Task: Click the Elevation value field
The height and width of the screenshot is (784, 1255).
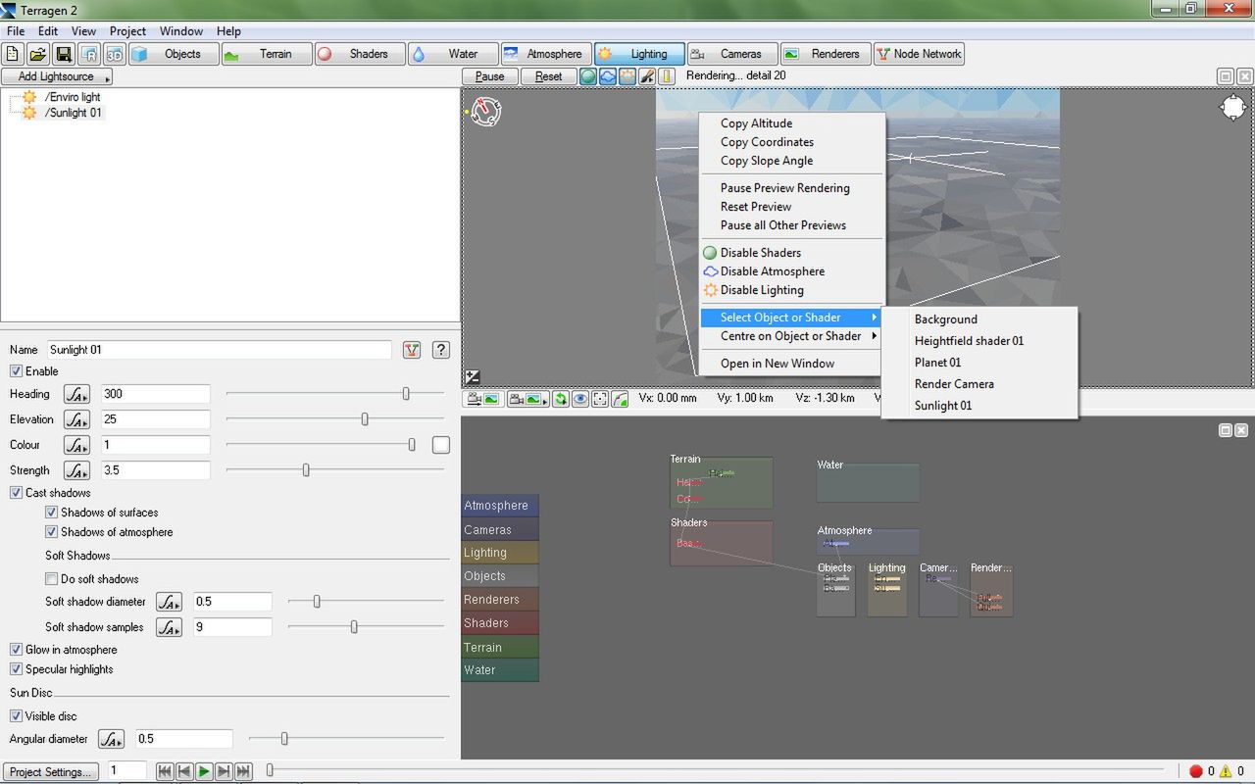Action: [156, 419]
